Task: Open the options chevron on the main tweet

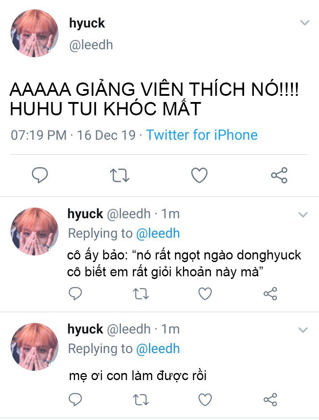Action: pyautogui.click(x=305, y=23)
